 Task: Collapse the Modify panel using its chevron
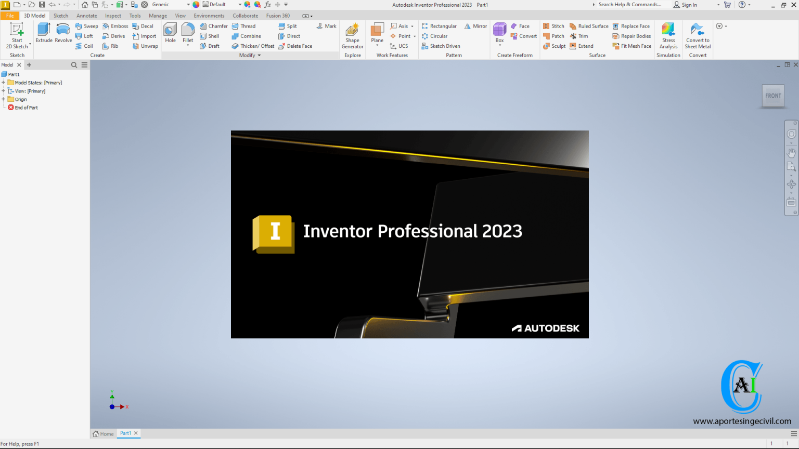260,55
